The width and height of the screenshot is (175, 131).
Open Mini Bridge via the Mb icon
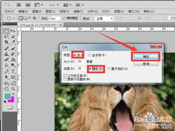click(x=28, y=5)
